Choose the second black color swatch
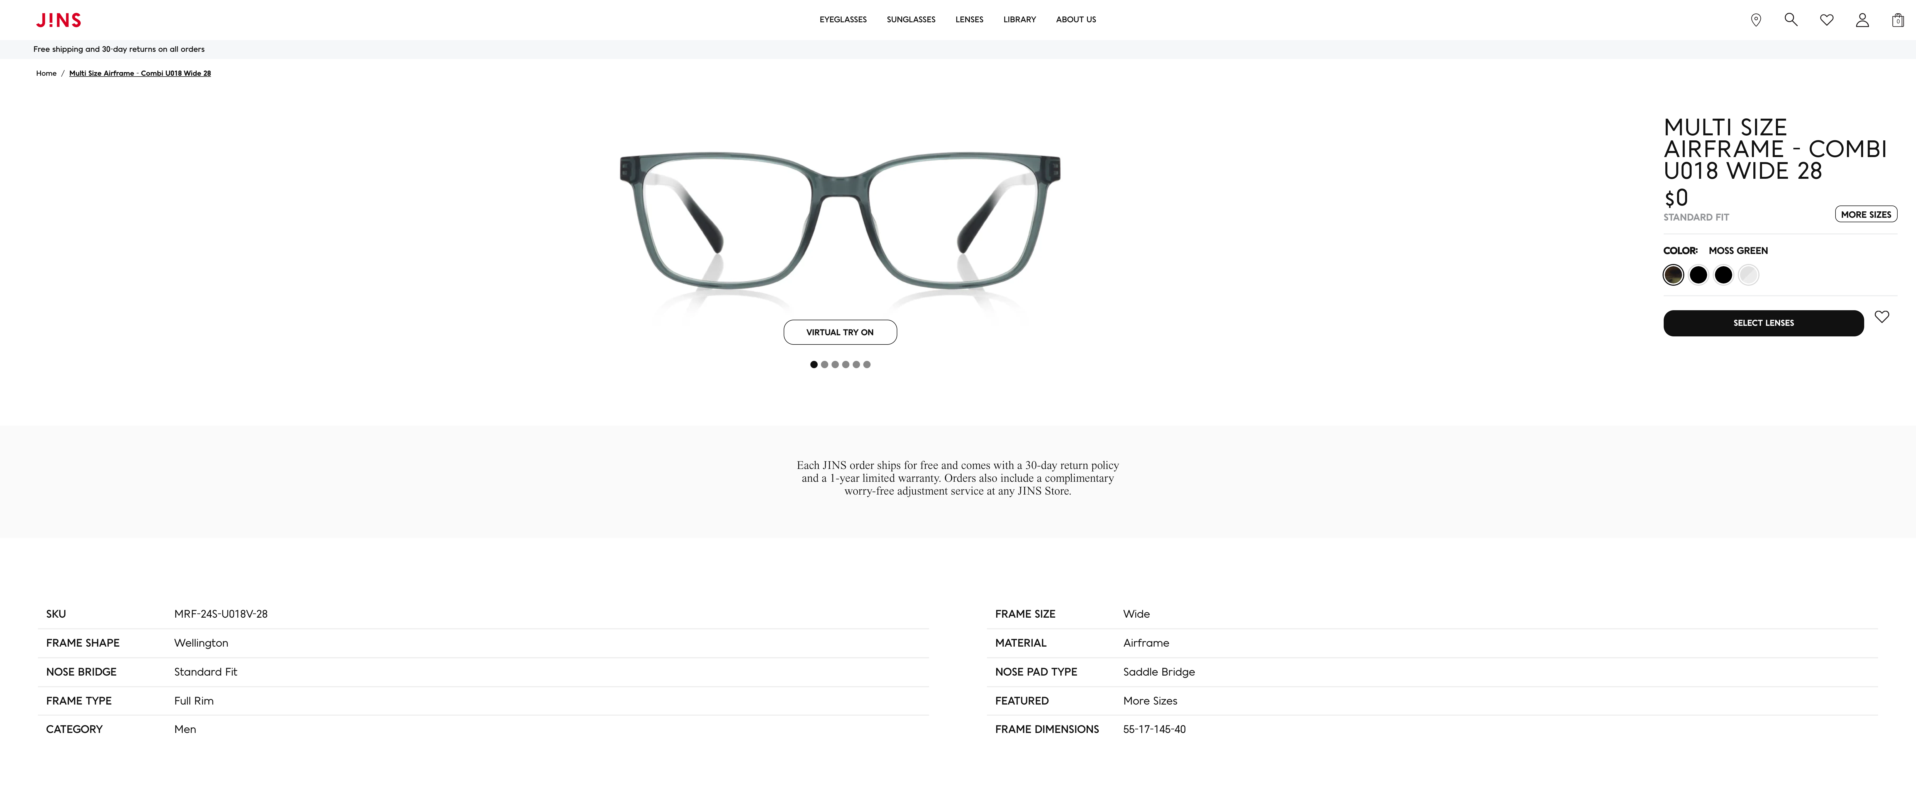Viewport: 1916px width, 802px height. [x=1723, y=275]
